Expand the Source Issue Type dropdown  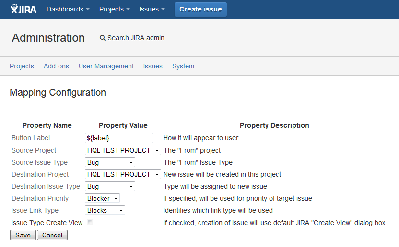click(110, 162)
